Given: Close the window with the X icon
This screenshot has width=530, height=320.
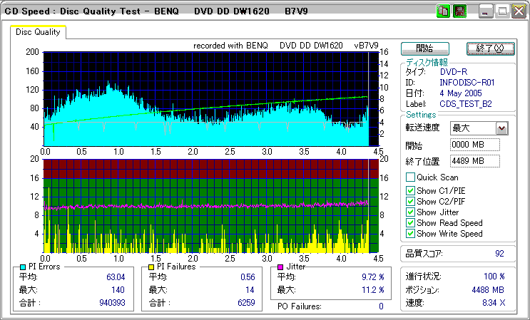Looking at the screenshot, I should point(518,11).
